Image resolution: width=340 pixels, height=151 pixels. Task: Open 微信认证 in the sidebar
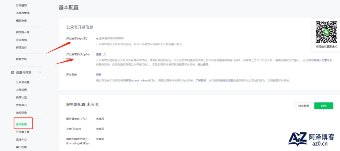point(21,97)
